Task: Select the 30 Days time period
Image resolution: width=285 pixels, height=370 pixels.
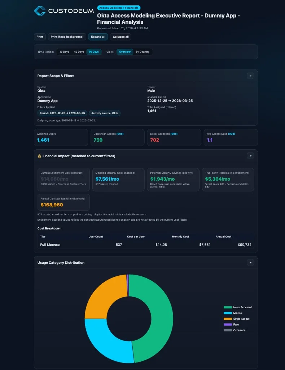Action: pyautogui.click(x=64, y=52)
